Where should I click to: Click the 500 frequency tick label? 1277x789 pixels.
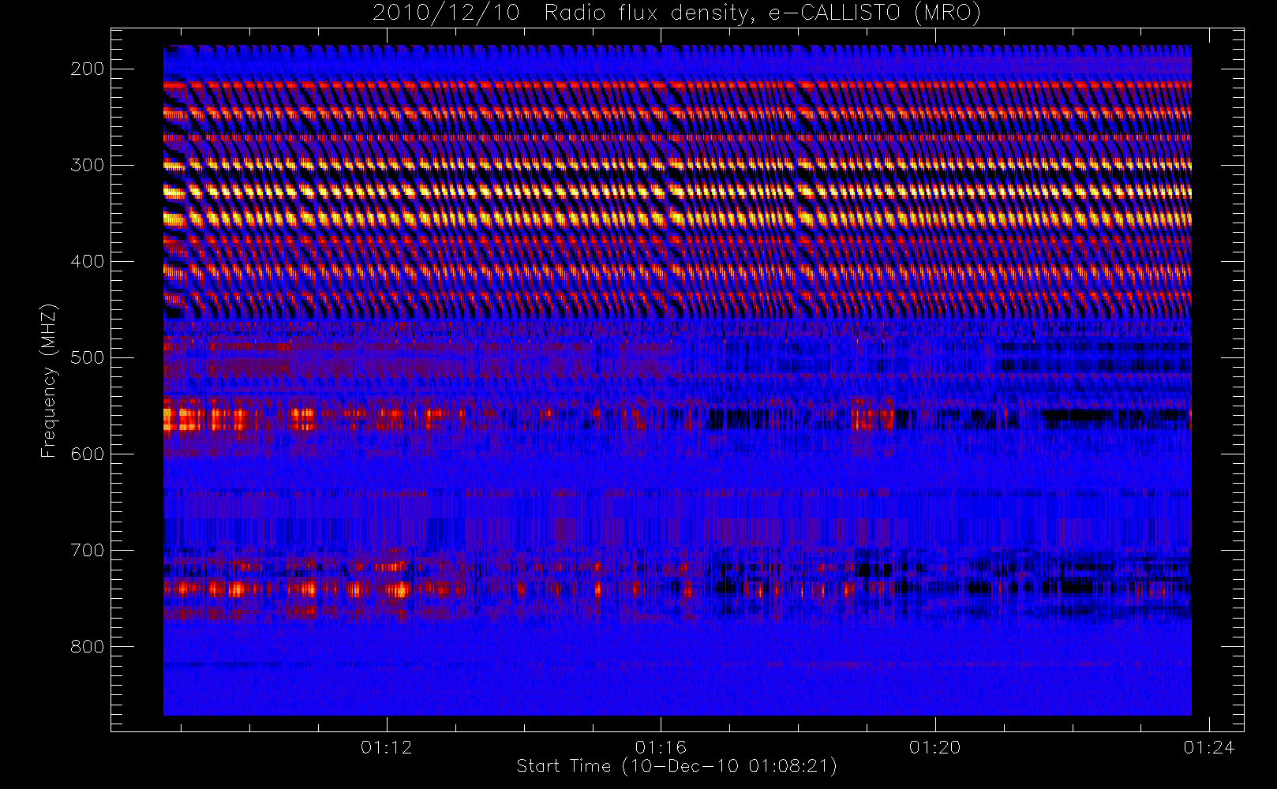(87, 357)
